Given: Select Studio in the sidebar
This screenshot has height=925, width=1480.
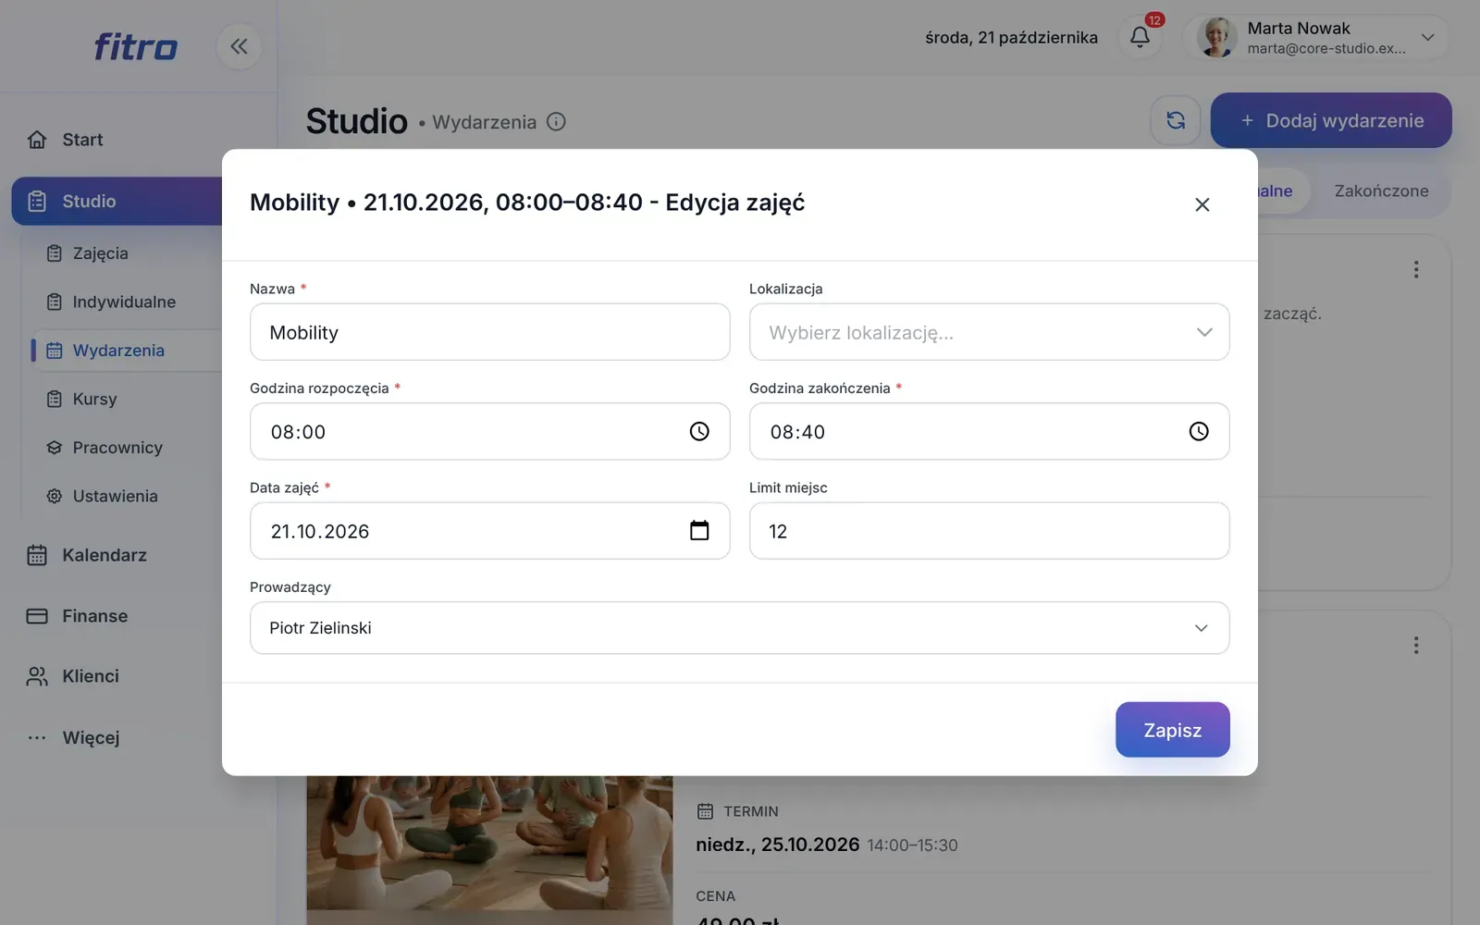Looking at the screenshot, I should 117,201.
